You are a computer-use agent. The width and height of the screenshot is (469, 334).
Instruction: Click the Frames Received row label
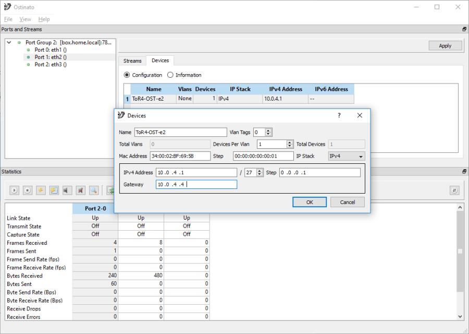pyautogui.click(x=27, y=243)
